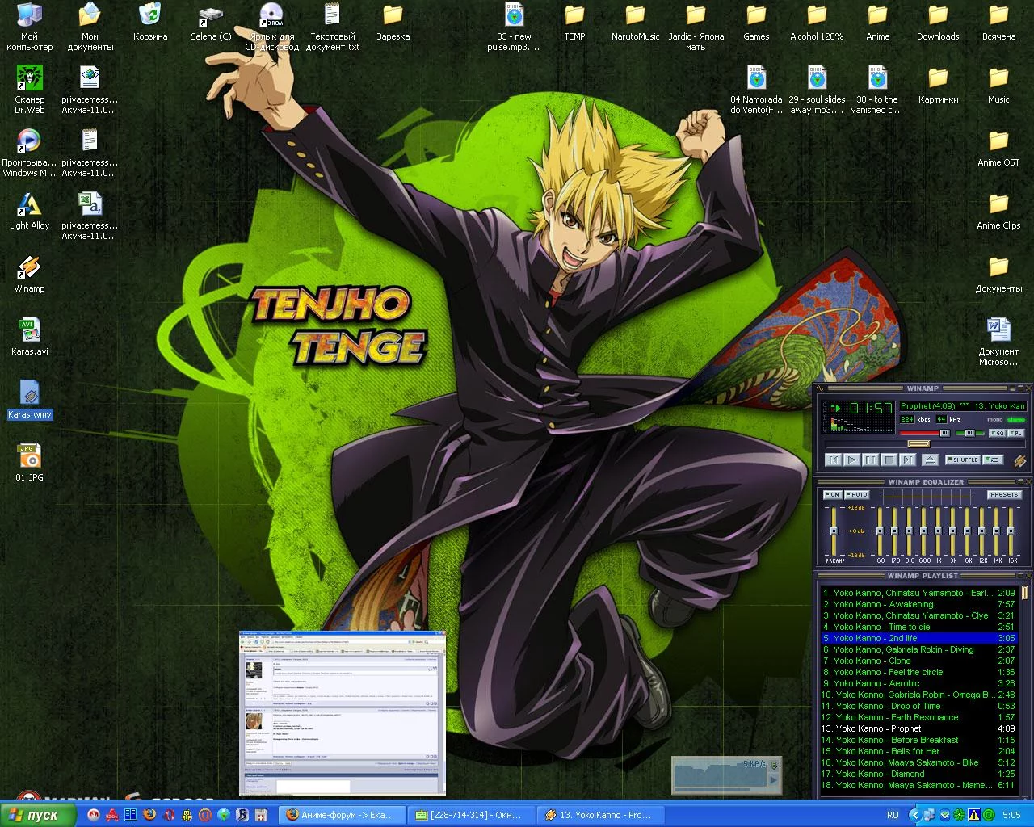Select Windows Media player shortcut icon

click(x=29, y=153)
